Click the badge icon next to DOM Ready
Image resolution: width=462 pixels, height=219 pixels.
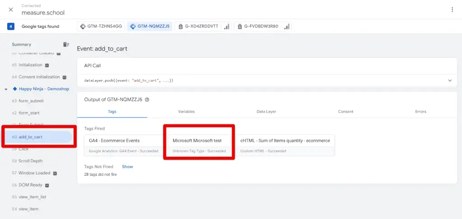pos(47,185)
